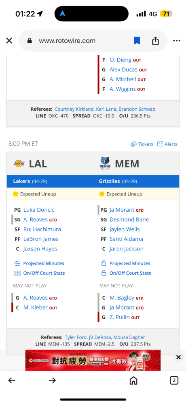Tap the www.rotowire.com address field
The width and height of the screenshot is (186, 404).
coord(67,41)
